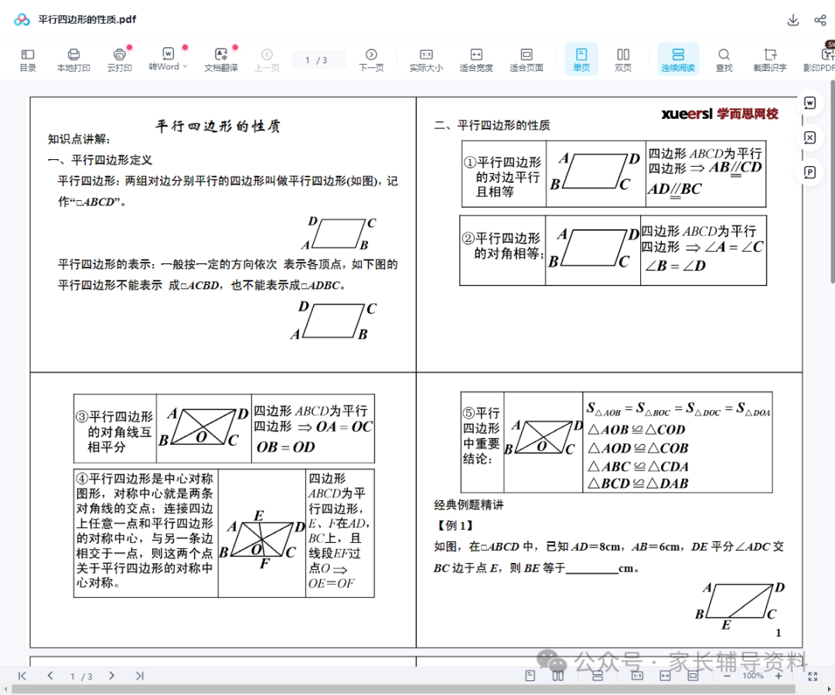835x695 pixels.
Task: Jump to first page in bottom bar
Action: tap(22, 676)
